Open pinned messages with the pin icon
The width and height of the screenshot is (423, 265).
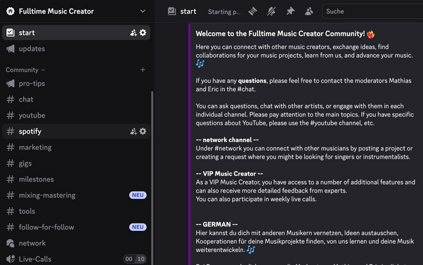click(290, 11)
